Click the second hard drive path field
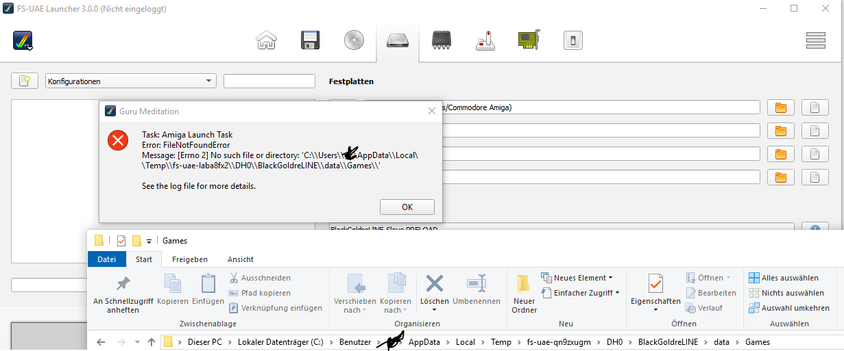 pos(601,131)
